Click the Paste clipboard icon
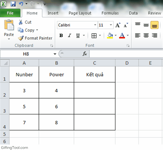 [x=9, y=26]
